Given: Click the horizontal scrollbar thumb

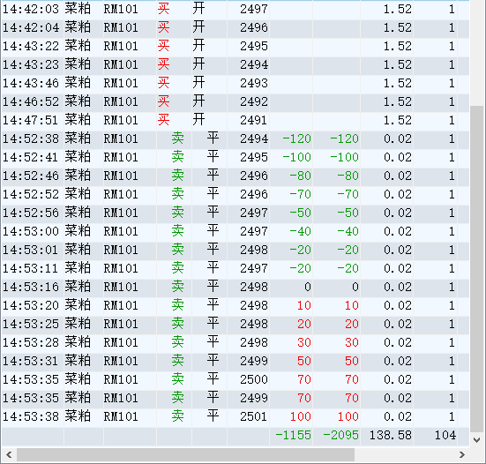Looking at the screenshot, I should pos(185,454).
